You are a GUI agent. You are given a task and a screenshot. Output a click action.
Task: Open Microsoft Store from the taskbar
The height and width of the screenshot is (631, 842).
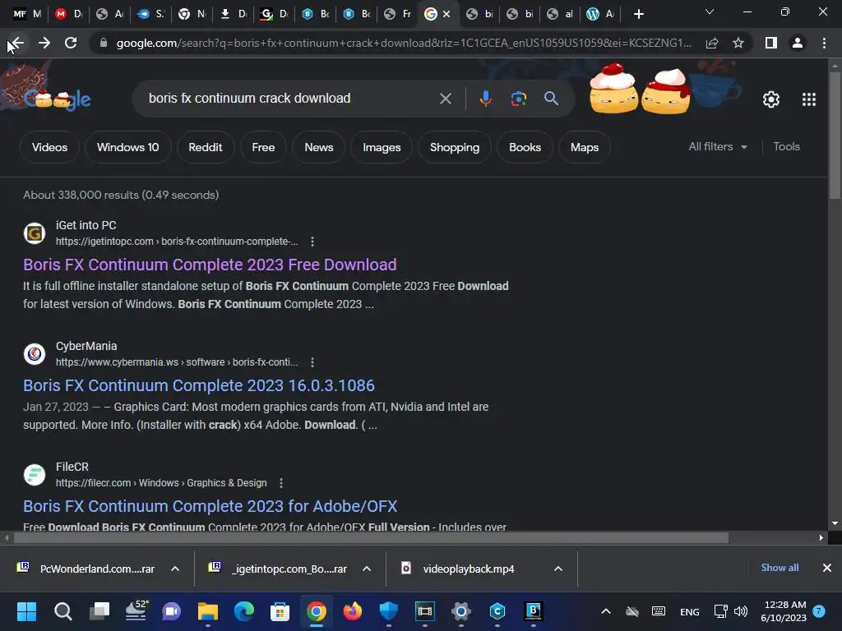pos(280,611)
